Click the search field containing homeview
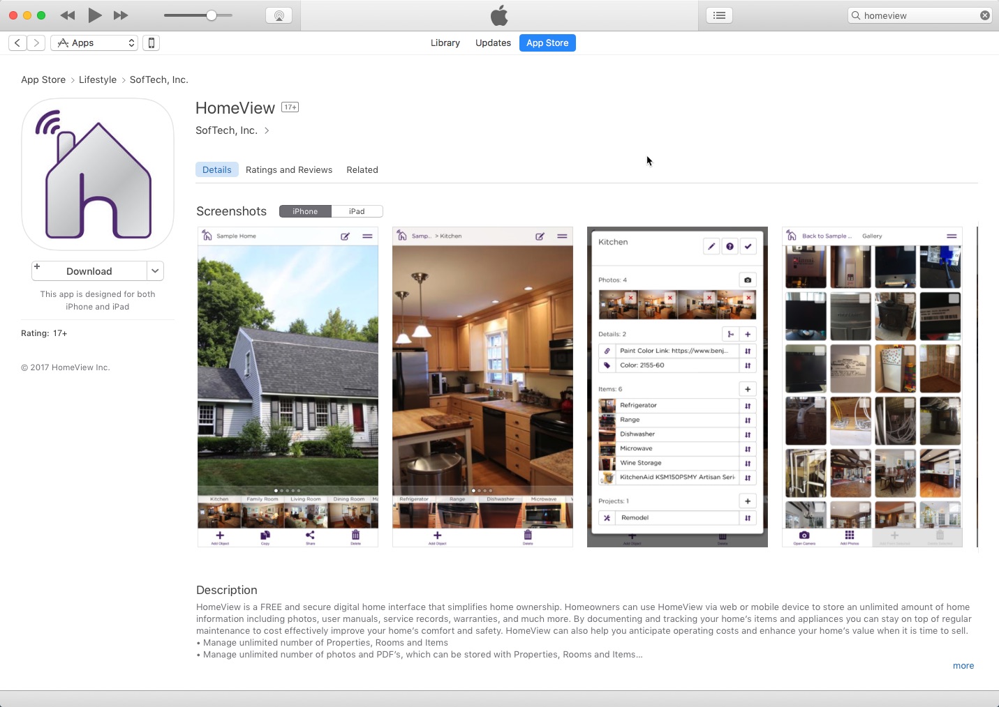This screenshot has width=999, height=707. pos(920,15)
